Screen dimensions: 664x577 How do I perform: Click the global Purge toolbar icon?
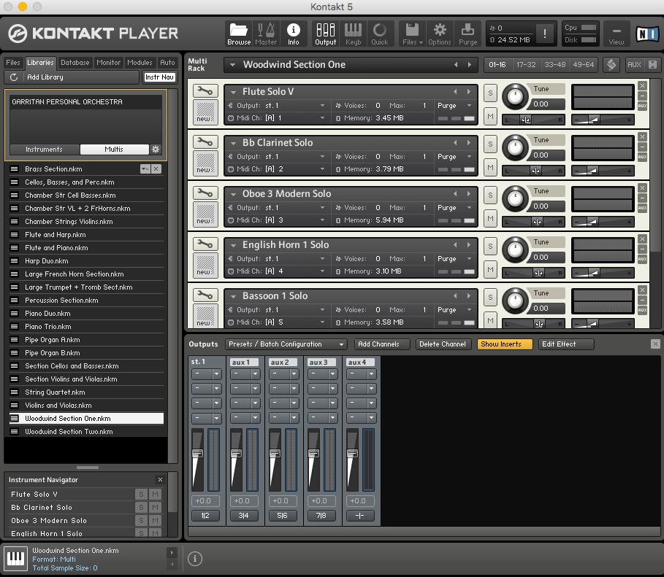[468, 34]
